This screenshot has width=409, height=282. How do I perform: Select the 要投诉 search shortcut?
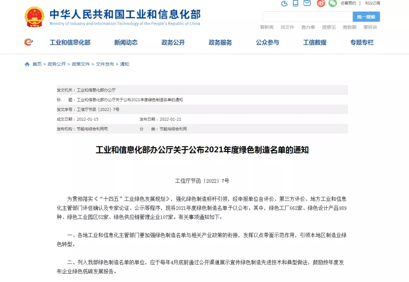(370, 27)
